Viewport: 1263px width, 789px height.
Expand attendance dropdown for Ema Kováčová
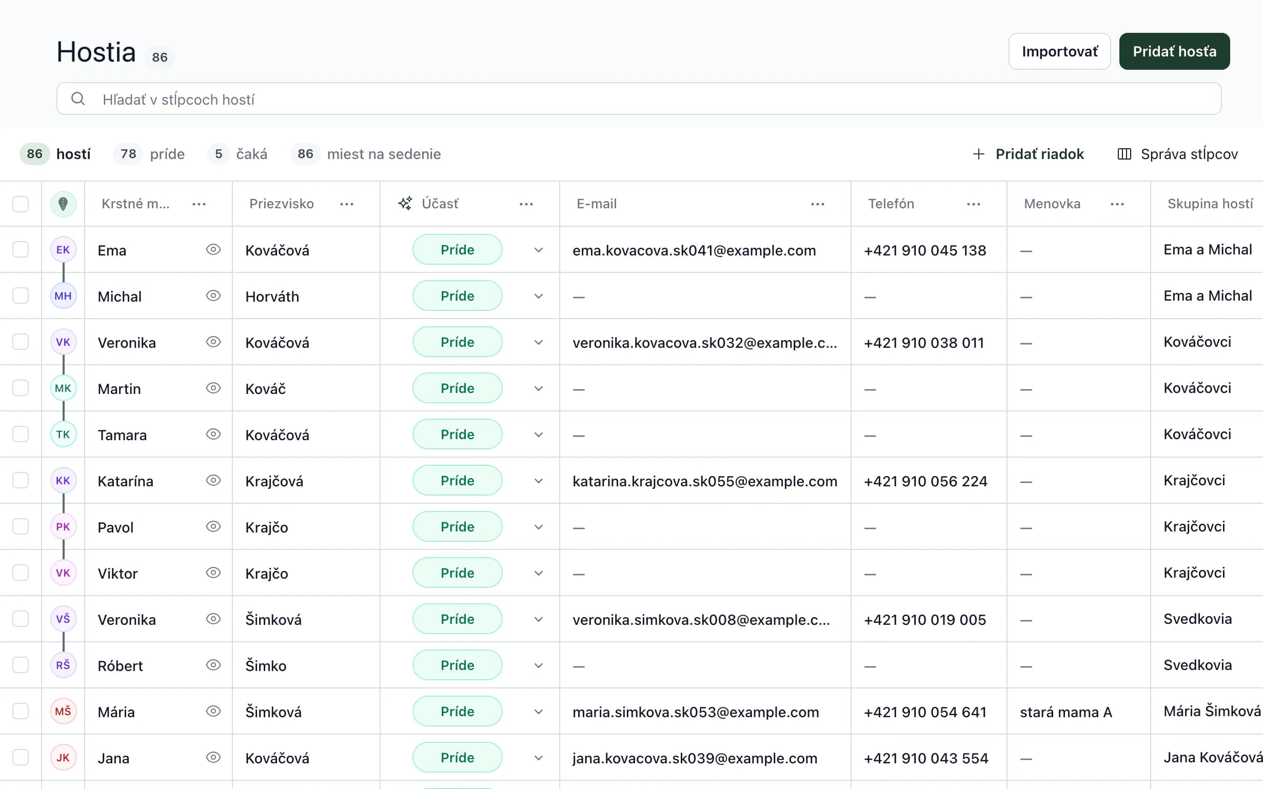click(538, 250)
